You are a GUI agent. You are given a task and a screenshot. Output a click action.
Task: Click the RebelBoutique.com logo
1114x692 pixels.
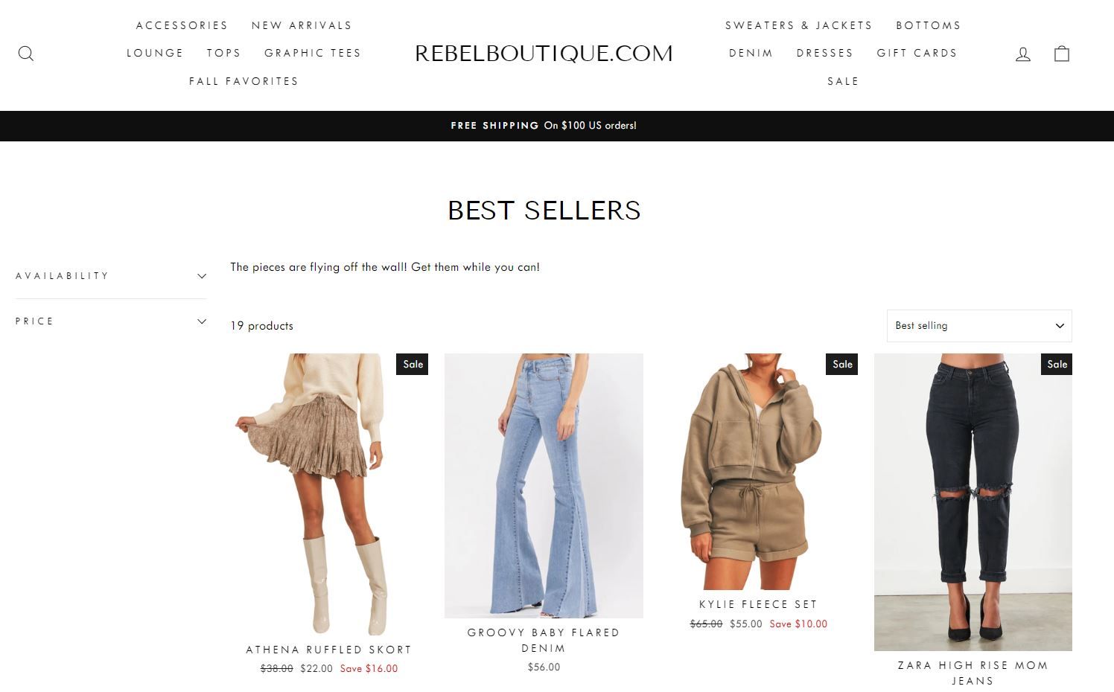[x=544, y=54]
